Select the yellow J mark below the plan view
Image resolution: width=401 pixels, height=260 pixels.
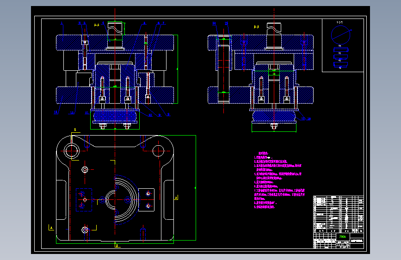coord(117,246)
